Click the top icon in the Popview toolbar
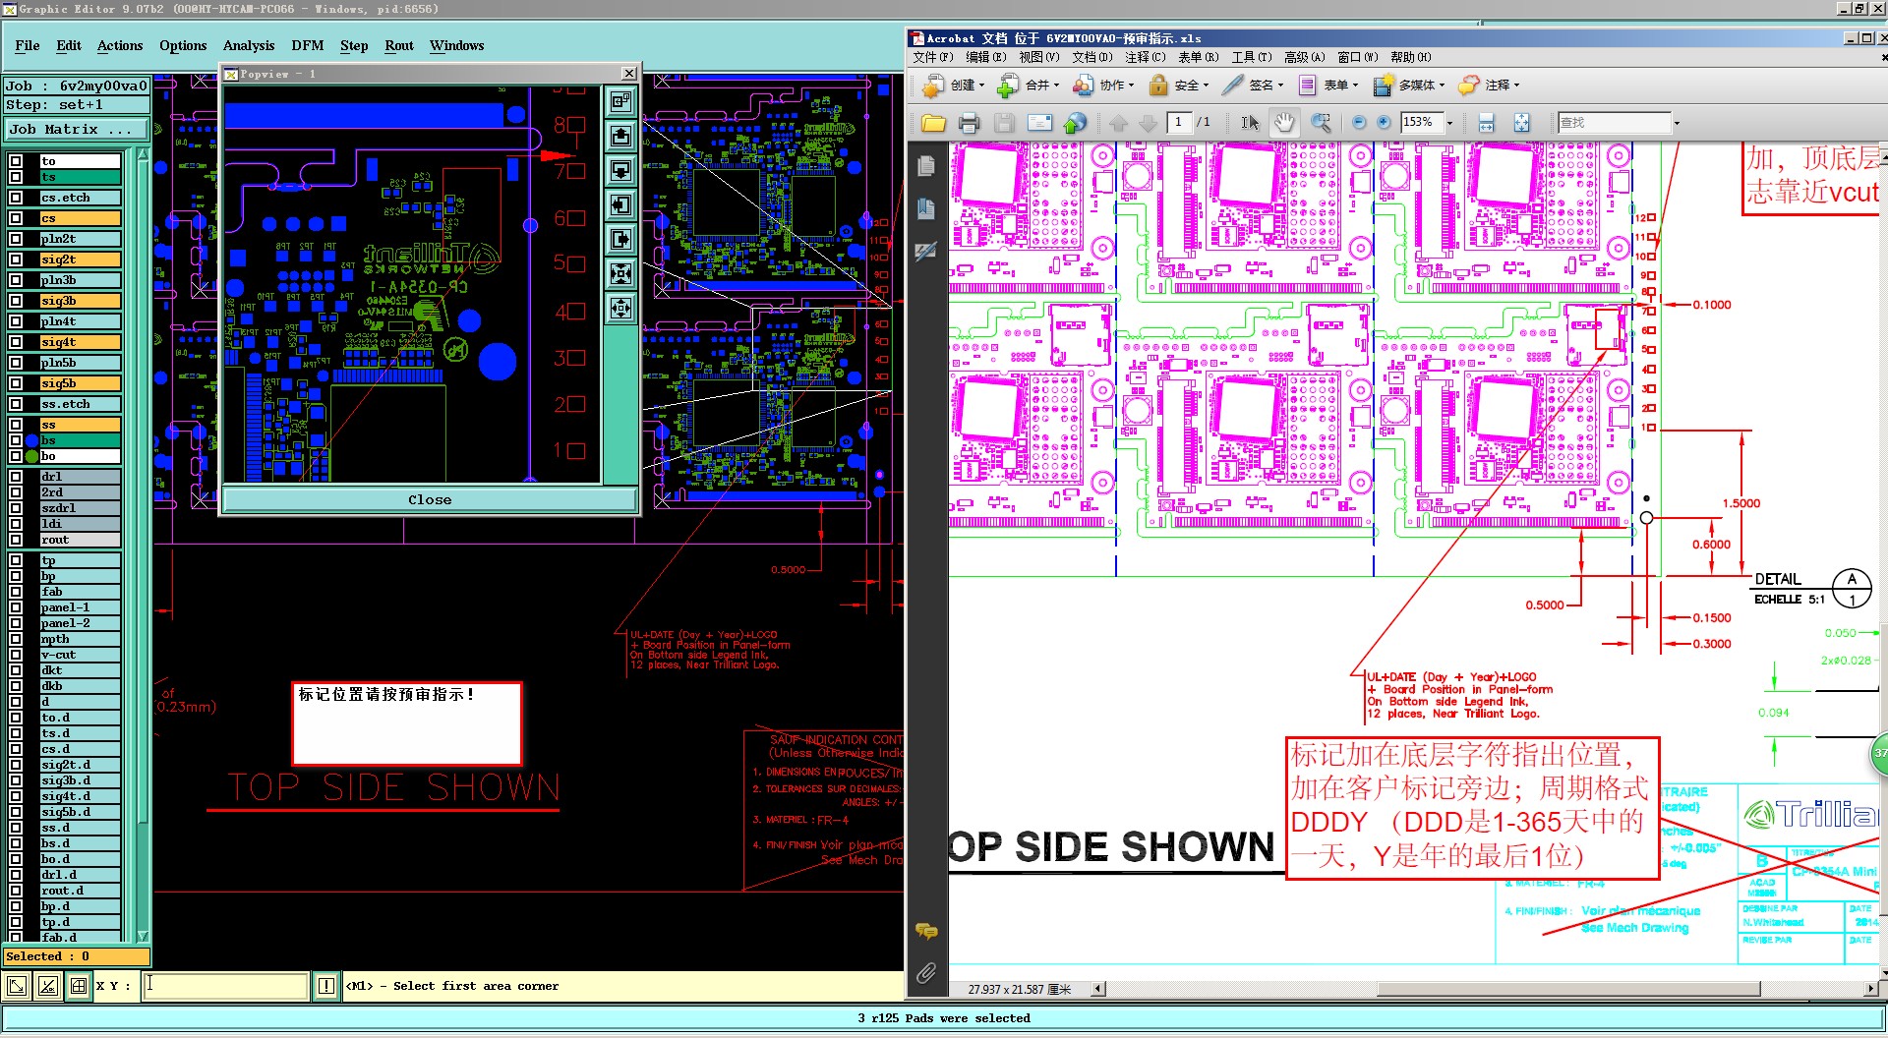This screenshot has height=1038, width=1888. coord(620,101)
